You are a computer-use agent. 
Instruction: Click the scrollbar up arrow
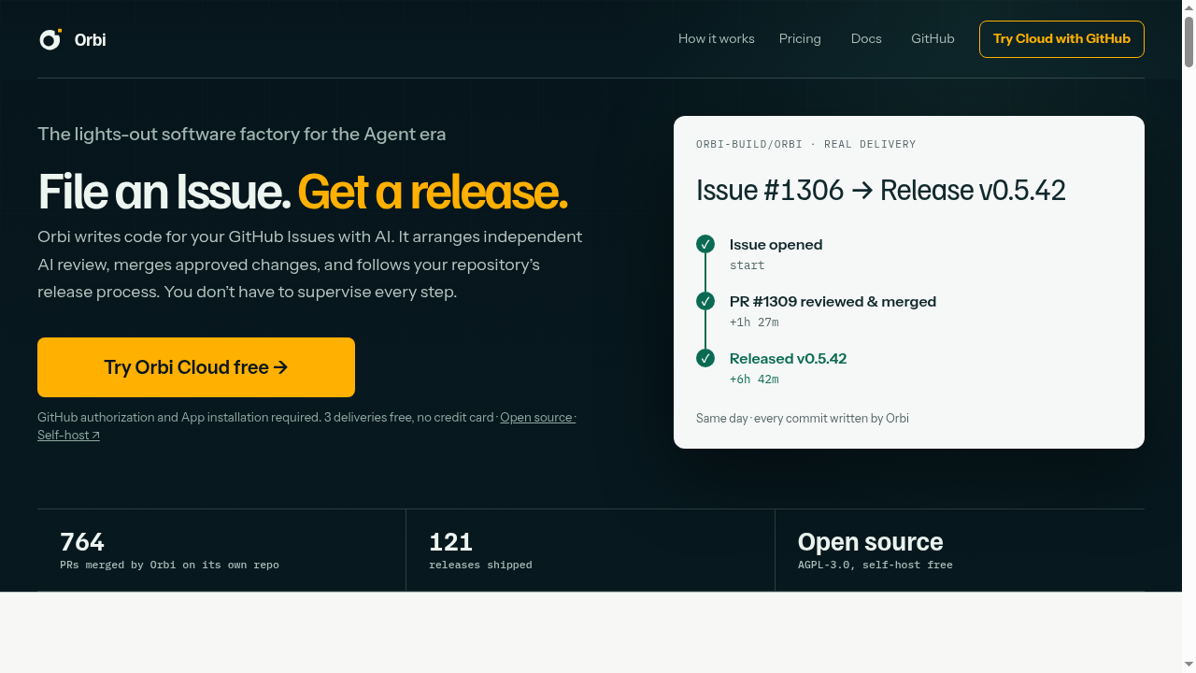[x=1189, y=7]
